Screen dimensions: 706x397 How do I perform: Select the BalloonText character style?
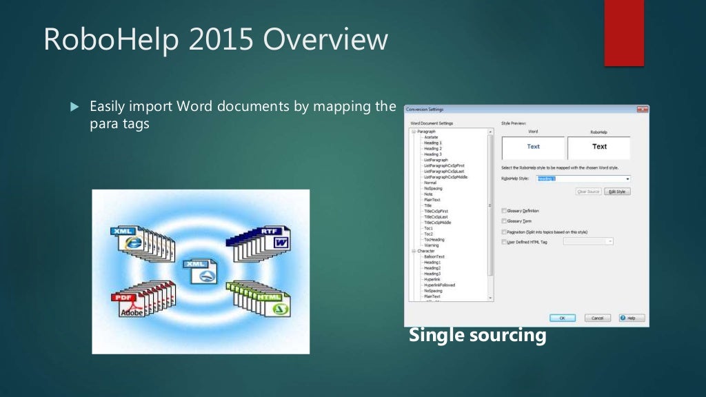point(434,256)
